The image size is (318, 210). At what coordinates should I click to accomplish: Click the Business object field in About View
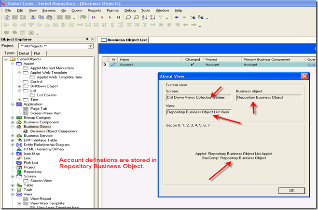tap(269, 98)
